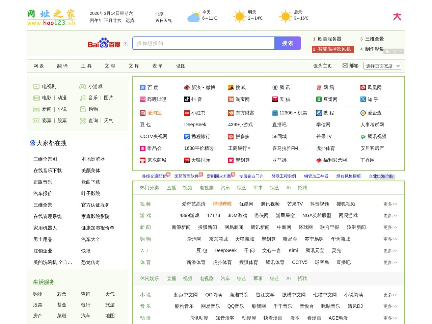Viewport: 432px width, 324px height.
Task: Click inside the search input field
Action: point(202,43)
